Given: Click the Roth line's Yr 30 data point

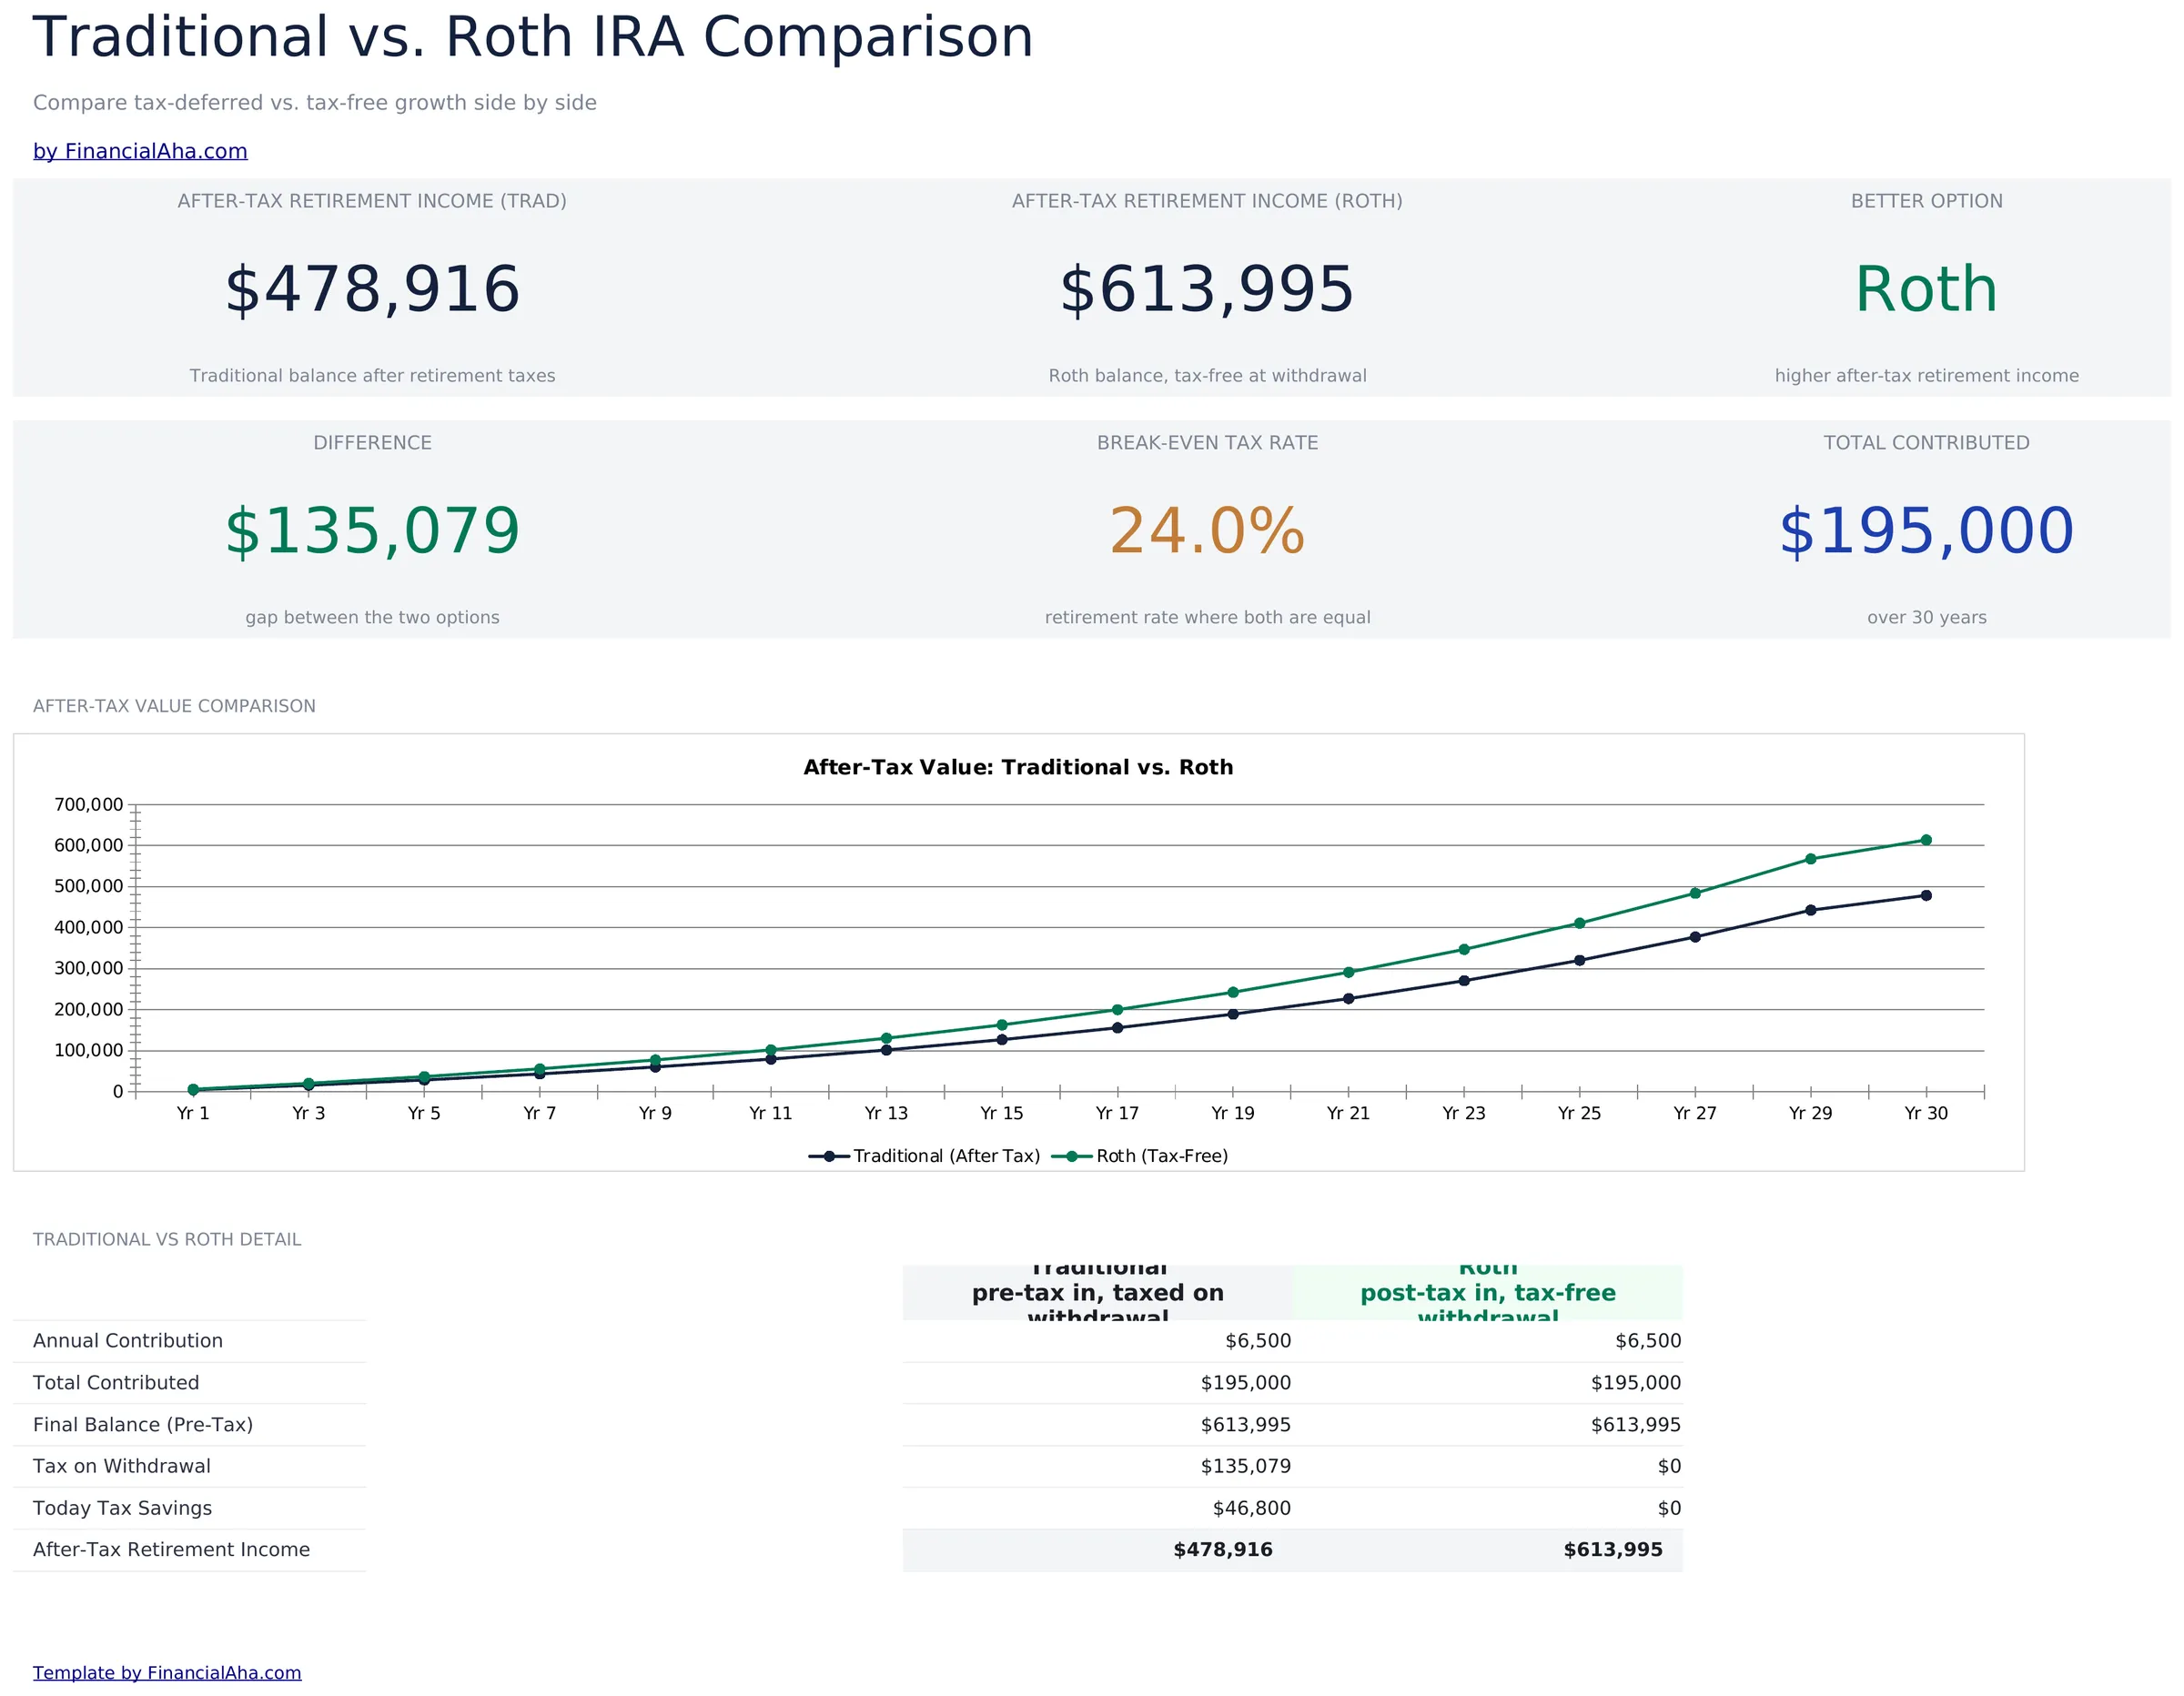Looking at the screenshot, I should point(1926,840).
